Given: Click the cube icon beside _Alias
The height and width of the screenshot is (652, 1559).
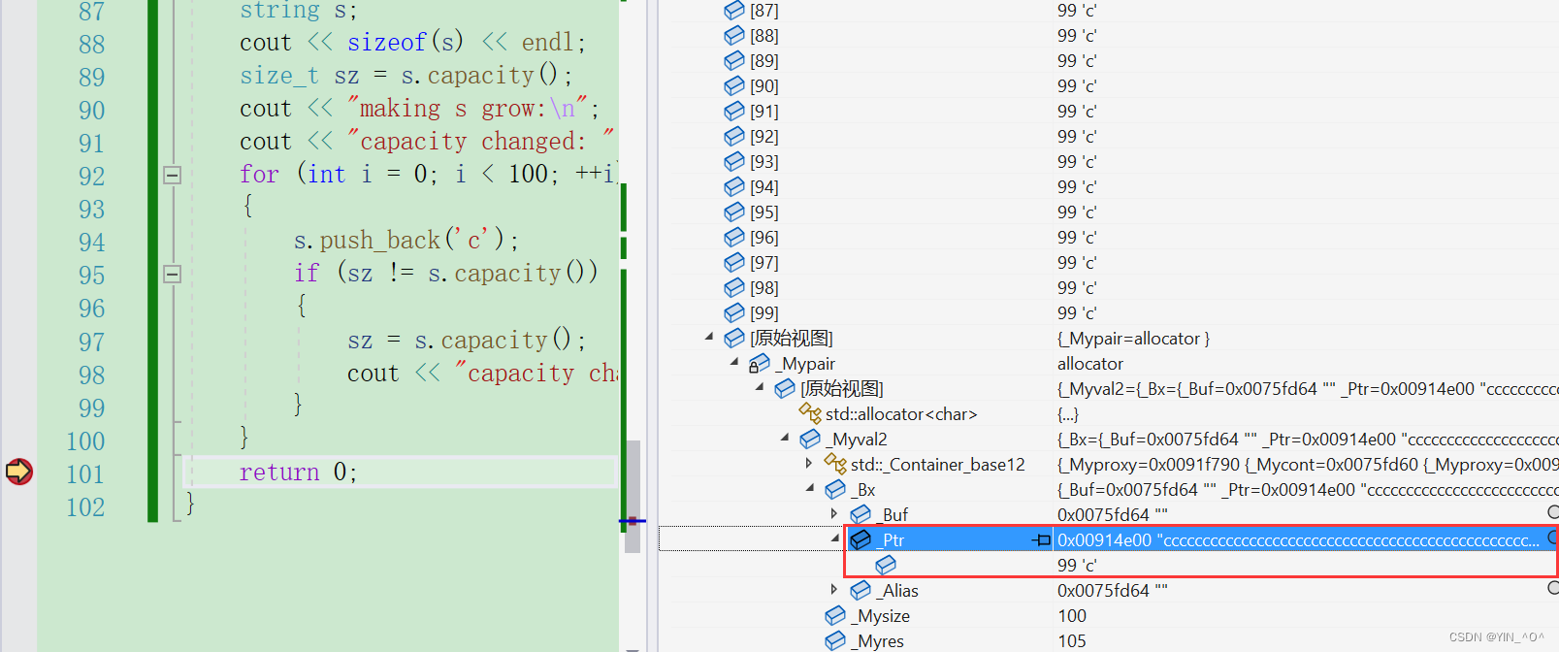Looking at the screenshot, I should tap(861, 590).
